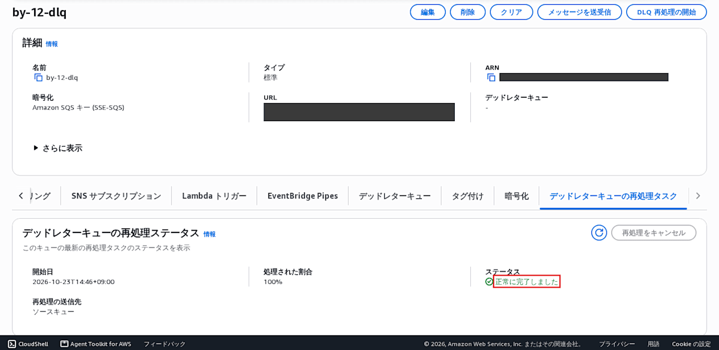Select the partially hidden リング tab
The image size is (719, 350).
[x=40, y=196]
